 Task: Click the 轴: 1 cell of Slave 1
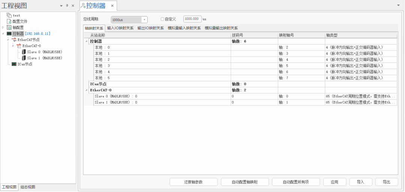pos(301,102)
